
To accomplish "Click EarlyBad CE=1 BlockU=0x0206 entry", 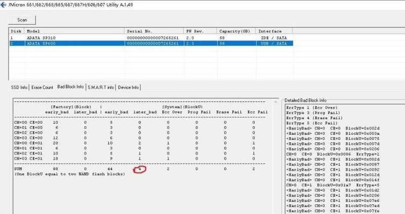I will (333, 195).
